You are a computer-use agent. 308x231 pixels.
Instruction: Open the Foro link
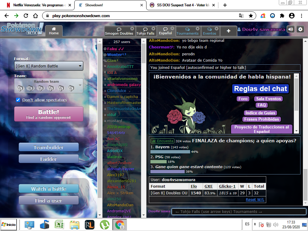(243, 99)
